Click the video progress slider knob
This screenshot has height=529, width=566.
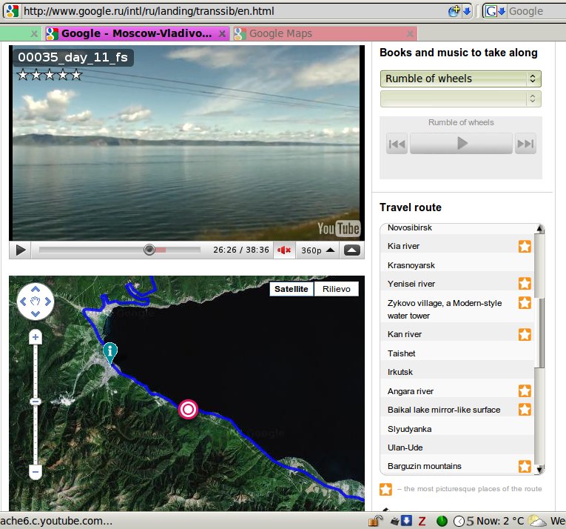(x=149, y=250)
